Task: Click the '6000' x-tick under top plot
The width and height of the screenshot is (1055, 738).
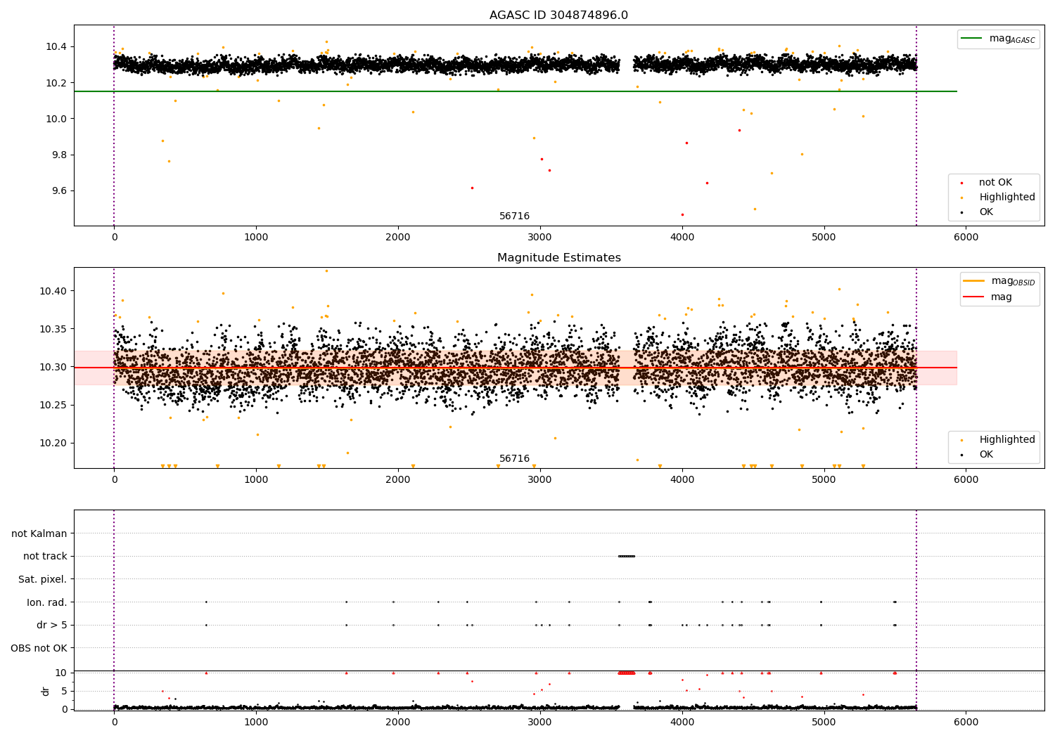Action: [966, 238]
